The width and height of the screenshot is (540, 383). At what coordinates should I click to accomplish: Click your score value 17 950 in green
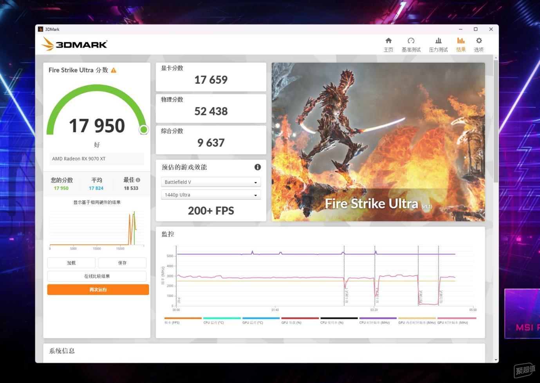pos(61,188)
